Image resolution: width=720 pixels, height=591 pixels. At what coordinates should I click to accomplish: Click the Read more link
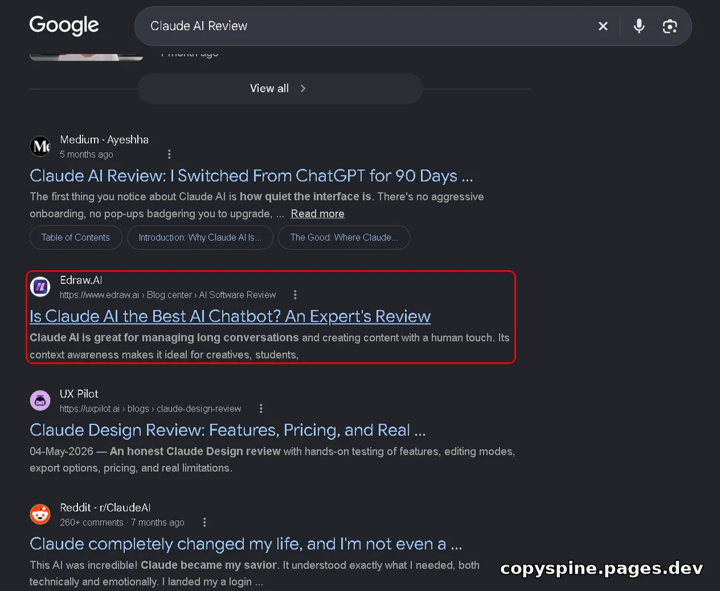(x=317, y=213)
